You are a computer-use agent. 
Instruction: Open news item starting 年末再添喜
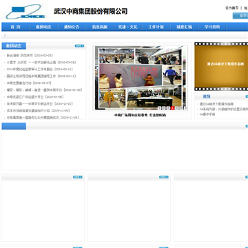tap(39, 104)
